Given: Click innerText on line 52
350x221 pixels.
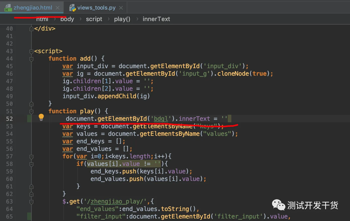Looking at the screenshot, I should (x=194, y=119).
